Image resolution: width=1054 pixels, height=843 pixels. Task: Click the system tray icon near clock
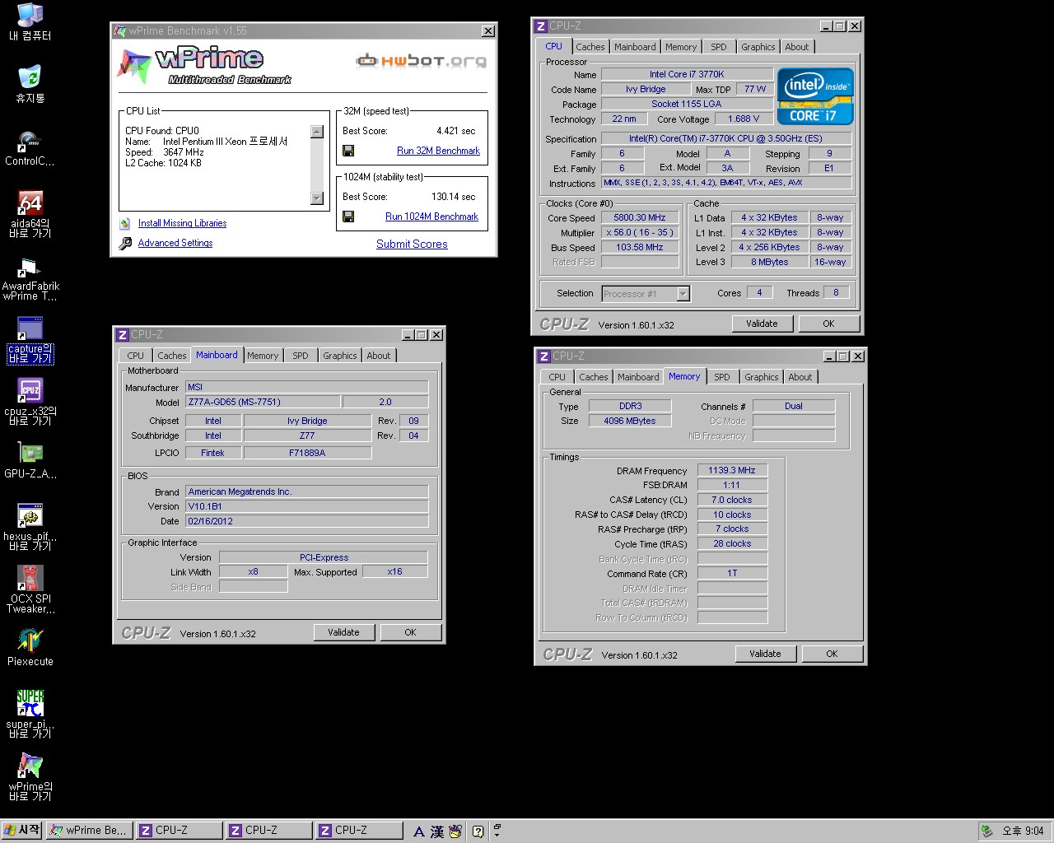click(x=986, y=831)
